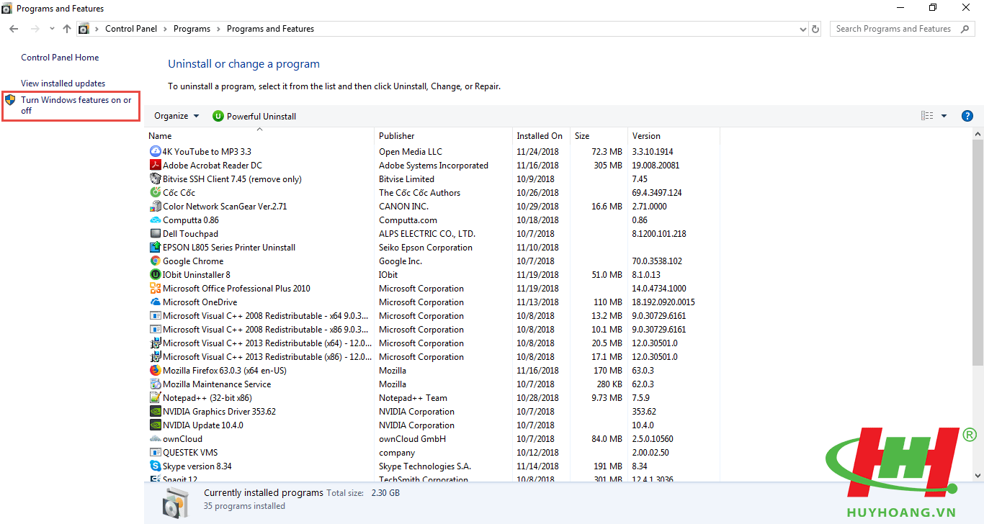Click the Mozilla Firefox icon

[155, 370]
